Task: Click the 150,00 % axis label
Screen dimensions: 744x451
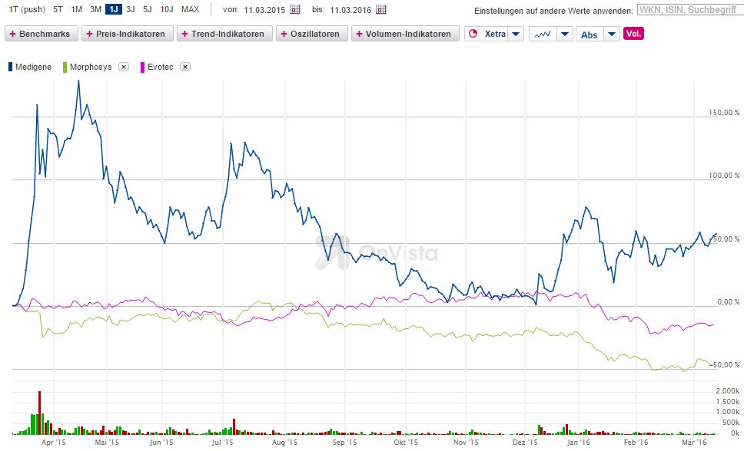Action: pyautogui.click(x=724, y=112)
